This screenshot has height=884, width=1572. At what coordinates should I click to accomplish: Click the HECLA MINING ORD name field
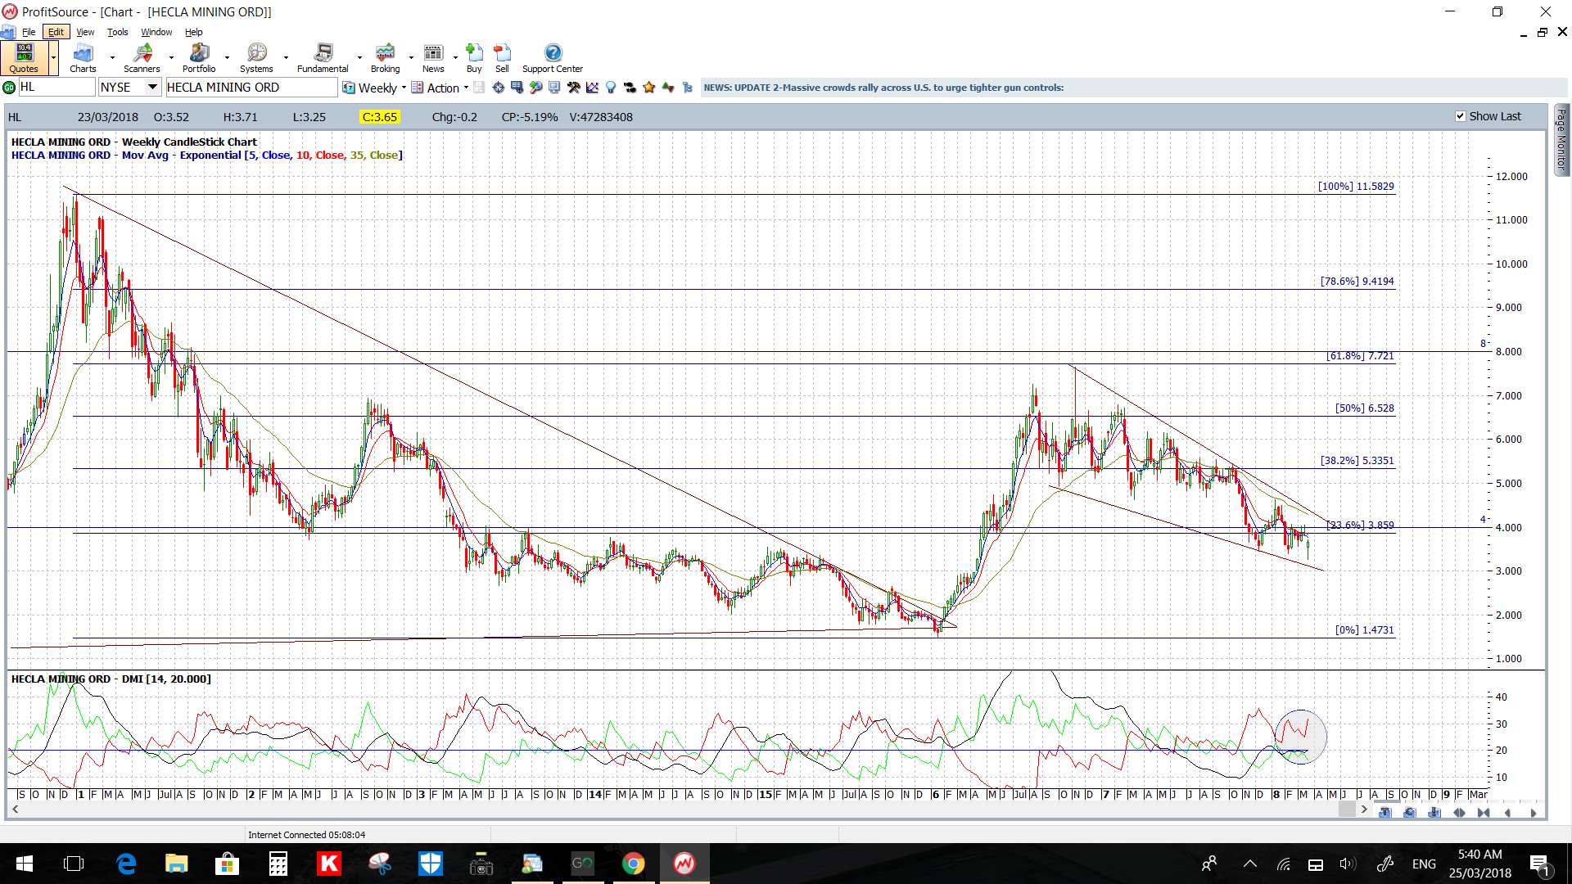tap(251, 88)
